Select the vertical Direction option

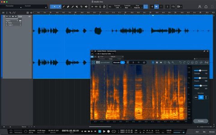pyautogui.click(x=206, y=97)
